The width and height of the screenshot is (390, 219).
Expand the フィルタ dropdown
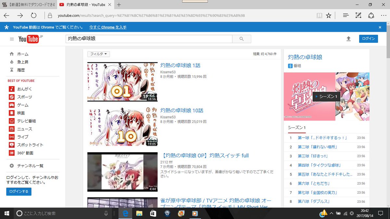click(98, 54)
